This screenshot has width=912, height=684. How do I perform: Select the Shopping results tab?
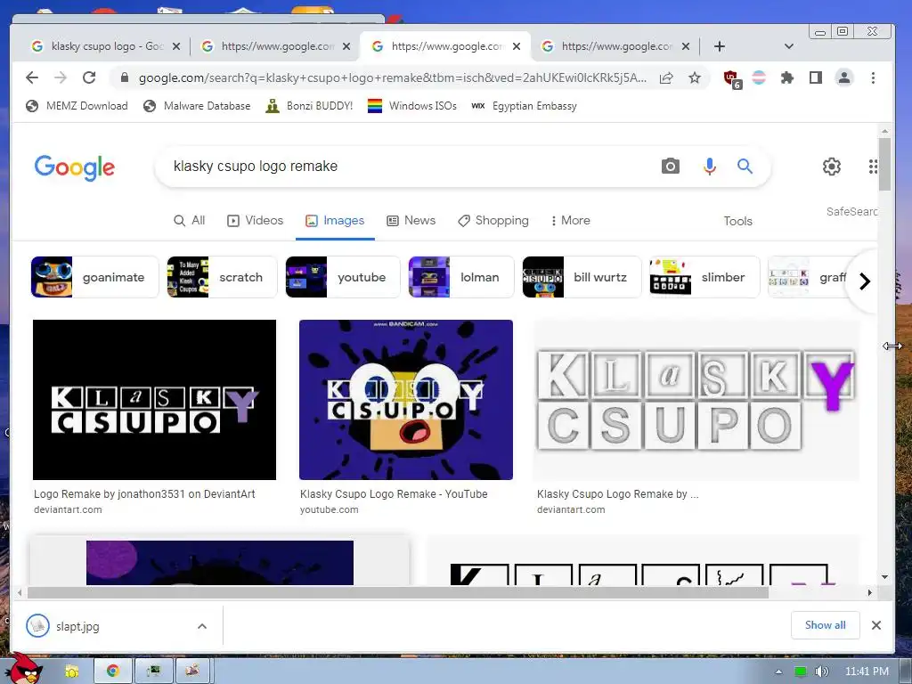493,221
